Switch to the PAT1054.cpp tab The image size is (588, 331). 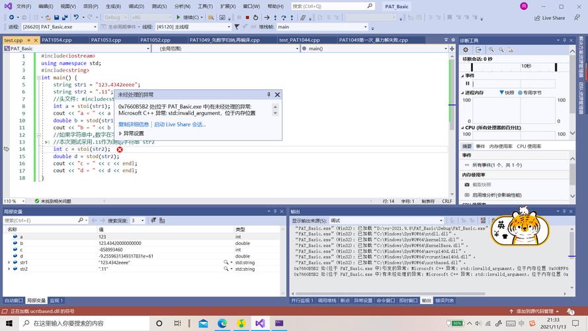56,40
